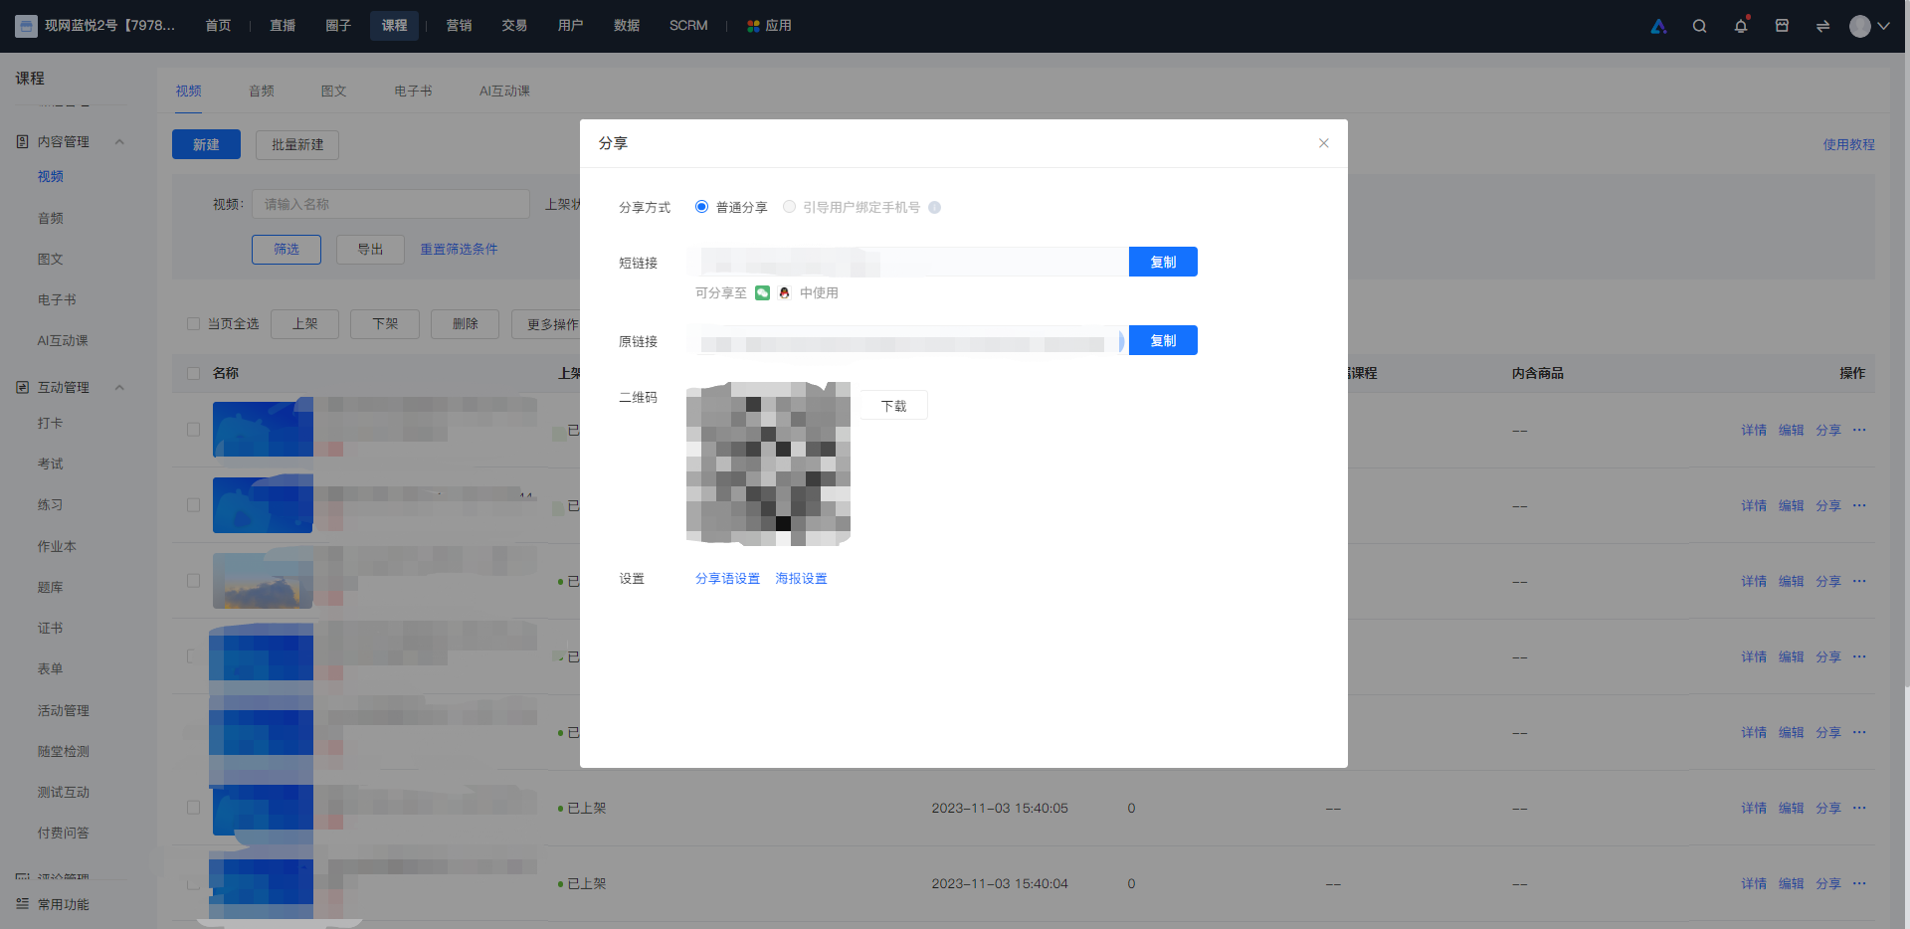
Task: Click the WeChat share icon
Action: (762, 292)
